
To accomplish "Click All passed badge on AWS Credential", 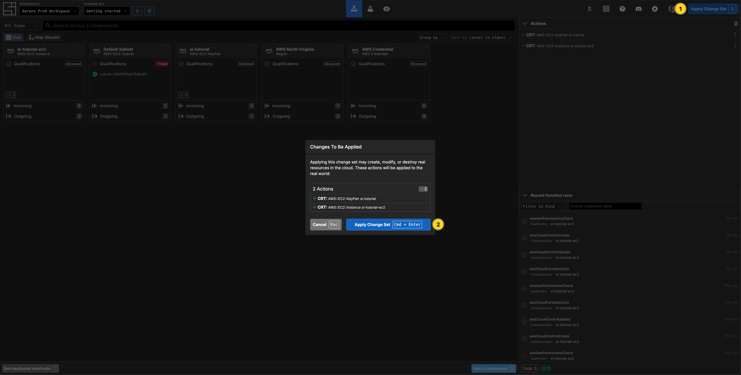I will 418,64.
